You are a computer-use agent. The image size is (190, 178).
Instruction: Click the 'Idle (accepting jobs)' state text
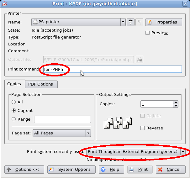click(52, 30)
